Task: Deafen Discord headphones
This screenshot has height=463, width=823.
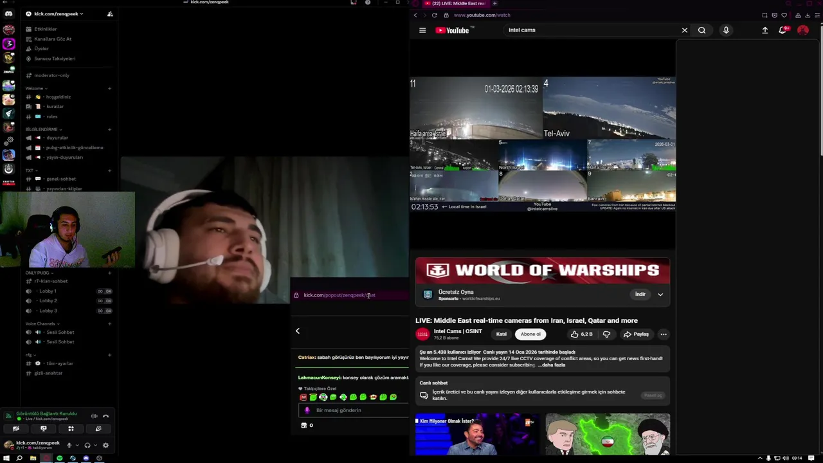Action: (x=87, y=445)
